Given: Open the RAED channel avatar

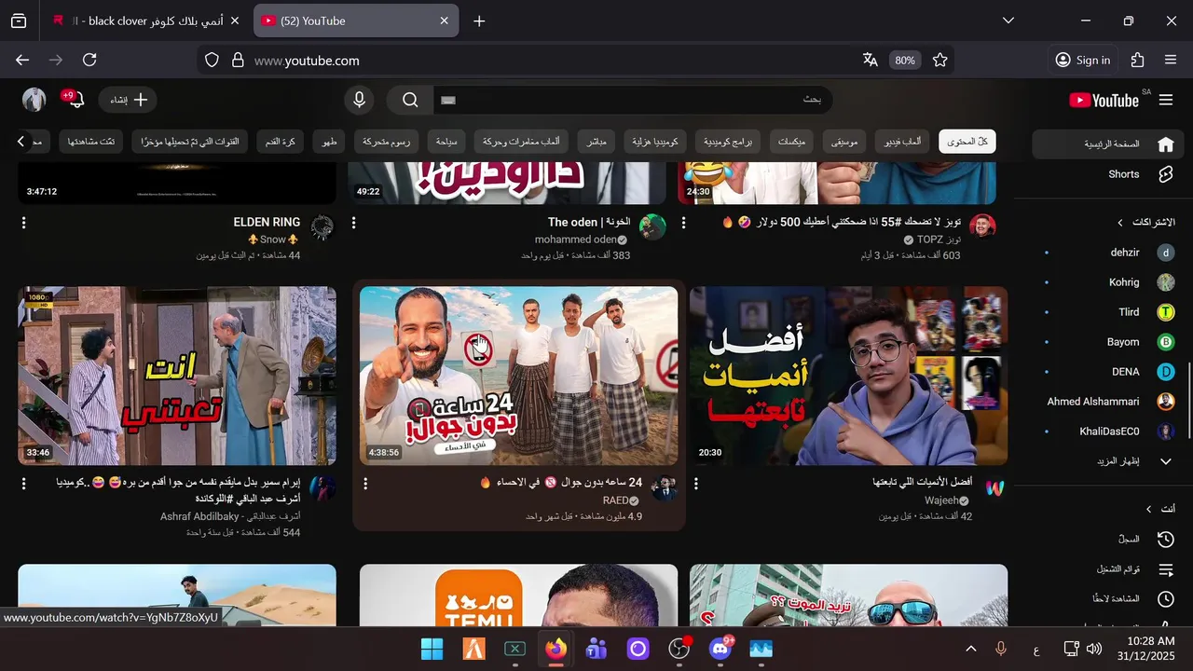Looking at the screenshot, I should (665, 487).
